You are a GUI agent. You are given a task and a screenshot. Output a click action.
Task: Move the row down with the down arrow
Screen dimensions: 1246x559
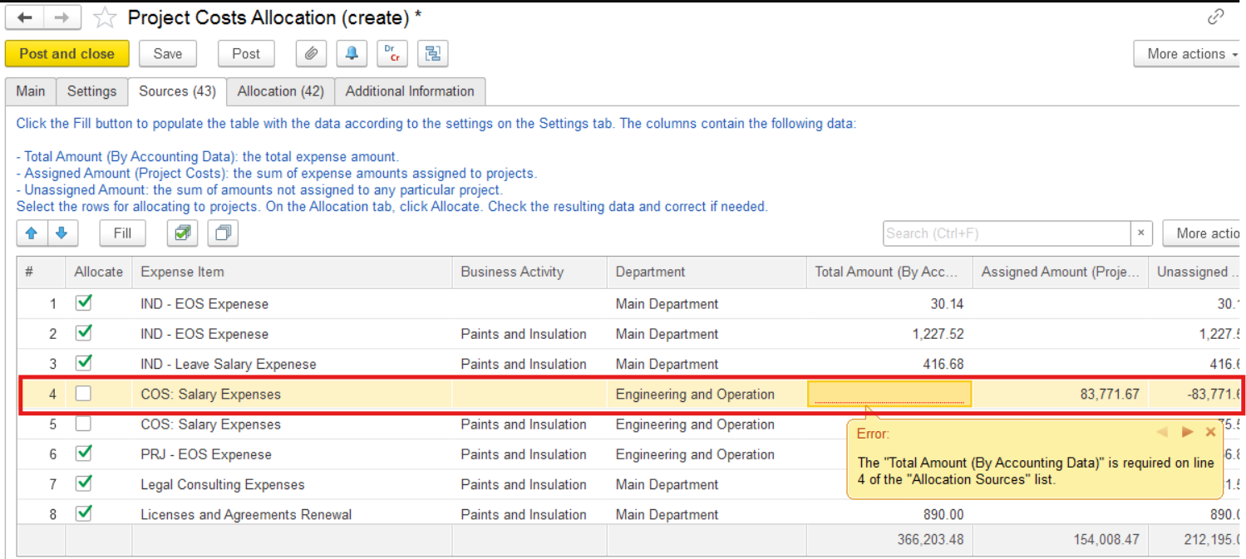[62, 233]
